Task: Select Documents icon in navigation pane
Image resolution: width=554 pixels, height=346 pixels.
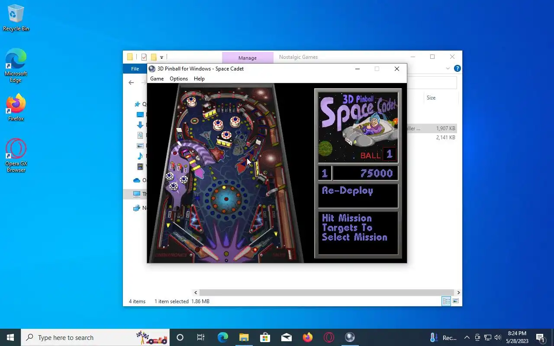Action: [140, 135]
